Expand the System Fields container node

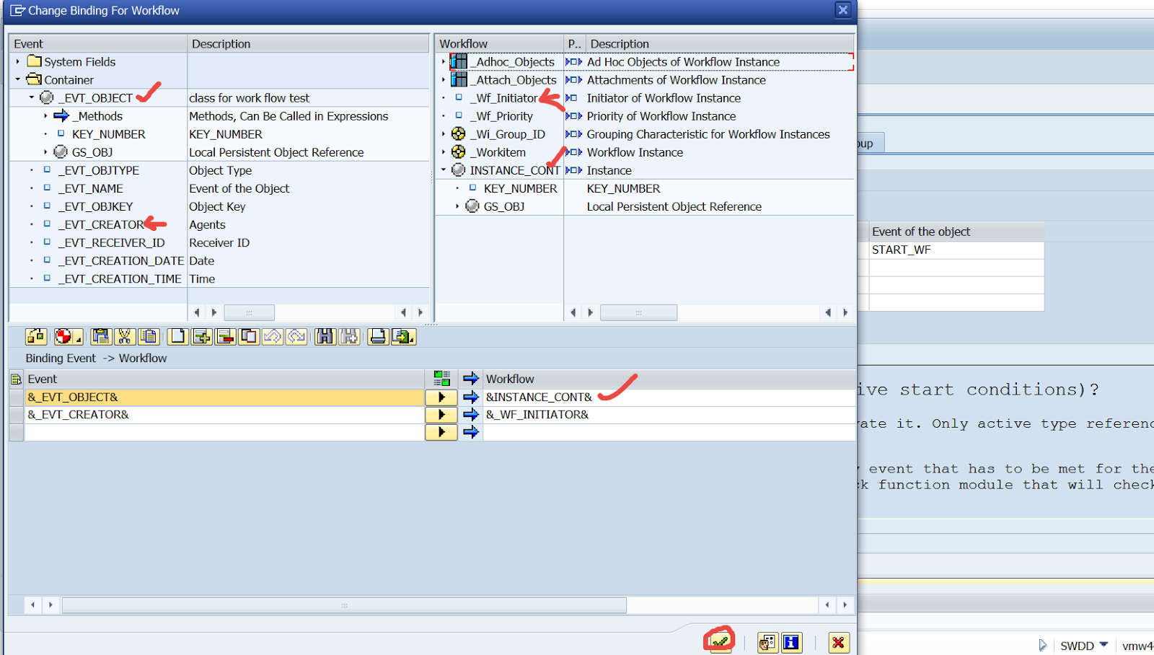click(17, 61)
